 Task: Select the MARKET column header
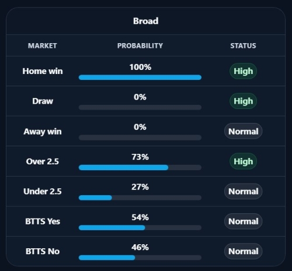pyautogui.click(x=43, y=45)
